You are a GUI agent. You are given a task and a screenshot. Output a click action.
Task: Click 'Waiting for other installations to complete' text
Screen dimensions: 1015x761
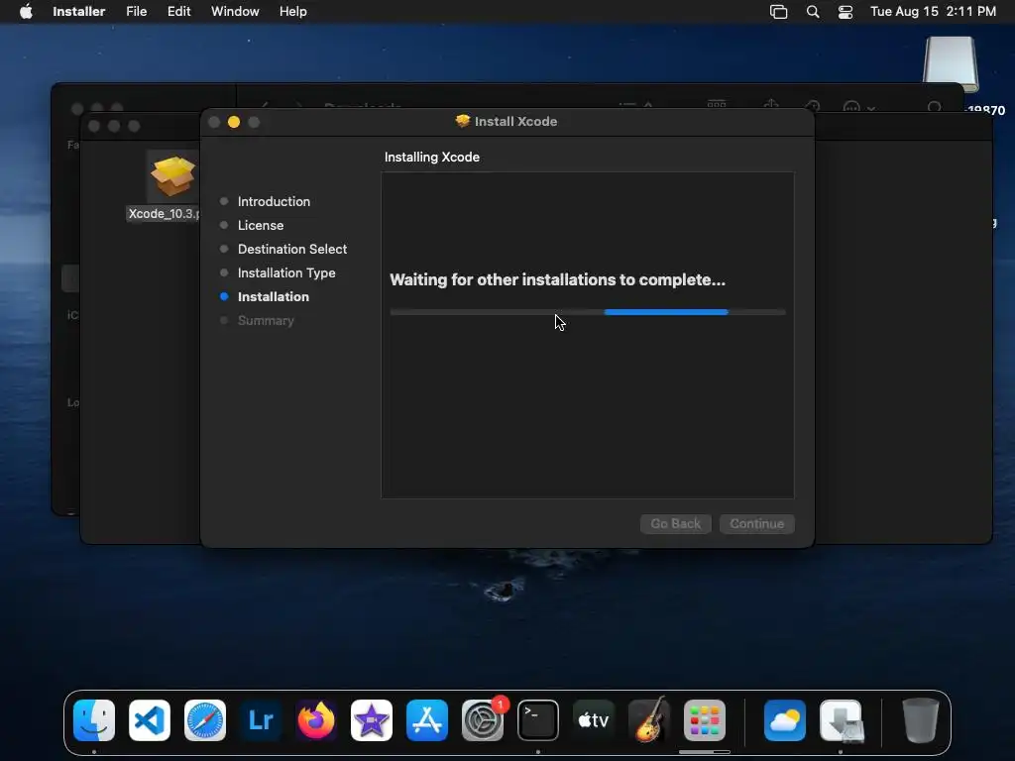[557, 279]
